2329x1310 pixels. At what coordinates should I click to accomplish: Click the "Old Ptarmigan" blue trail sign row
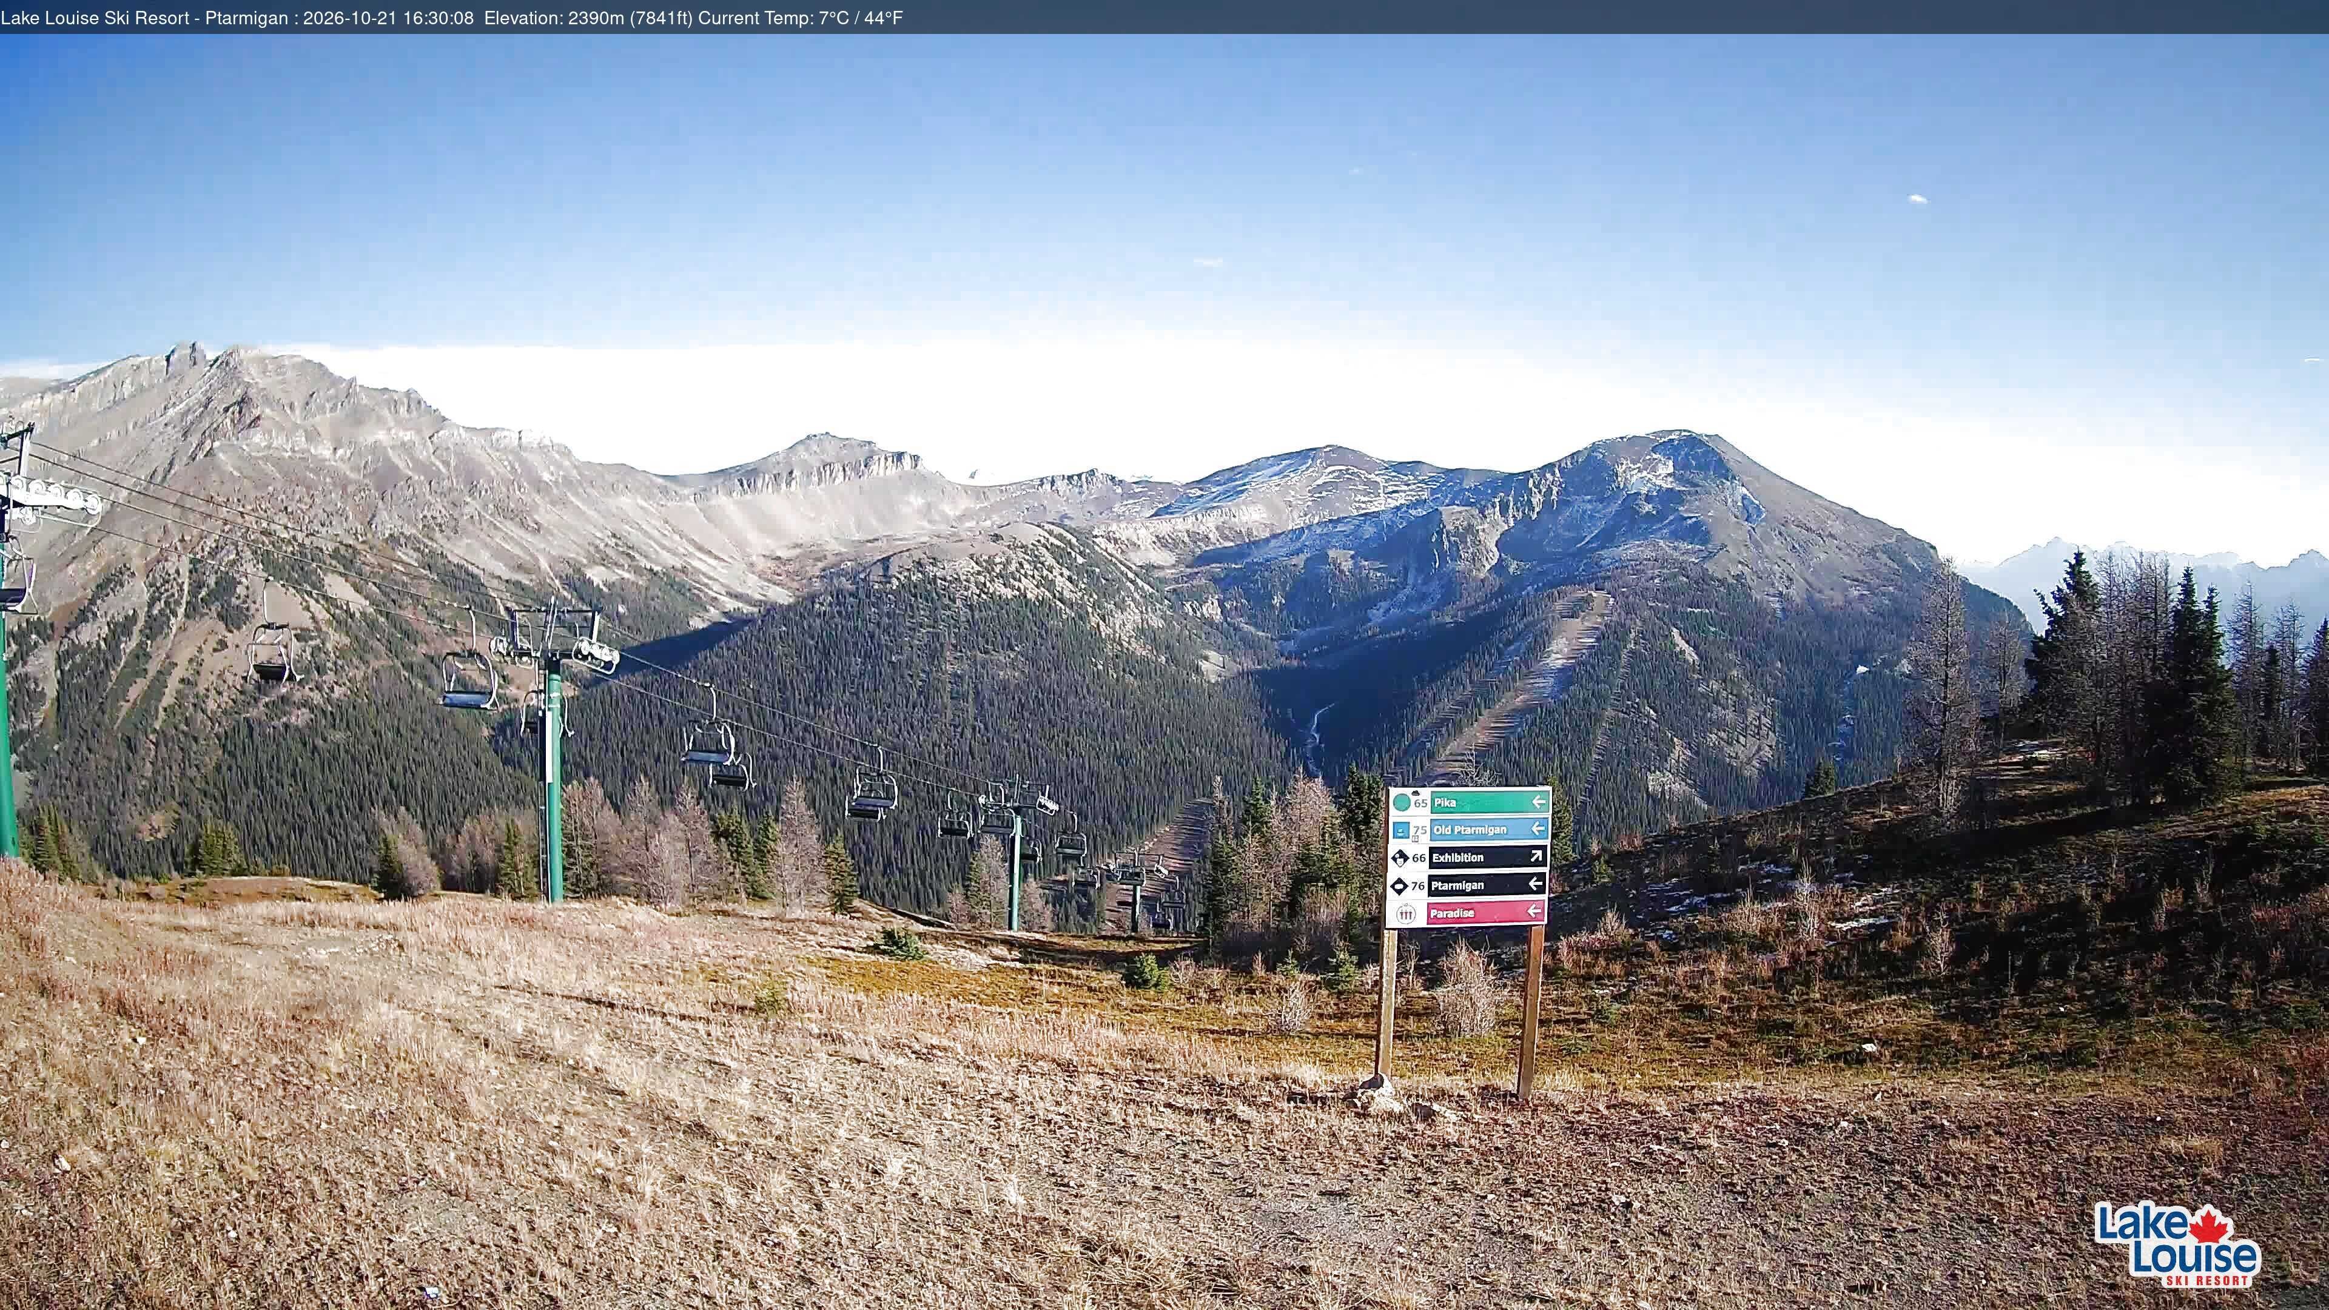click(x=1470, y=830)
